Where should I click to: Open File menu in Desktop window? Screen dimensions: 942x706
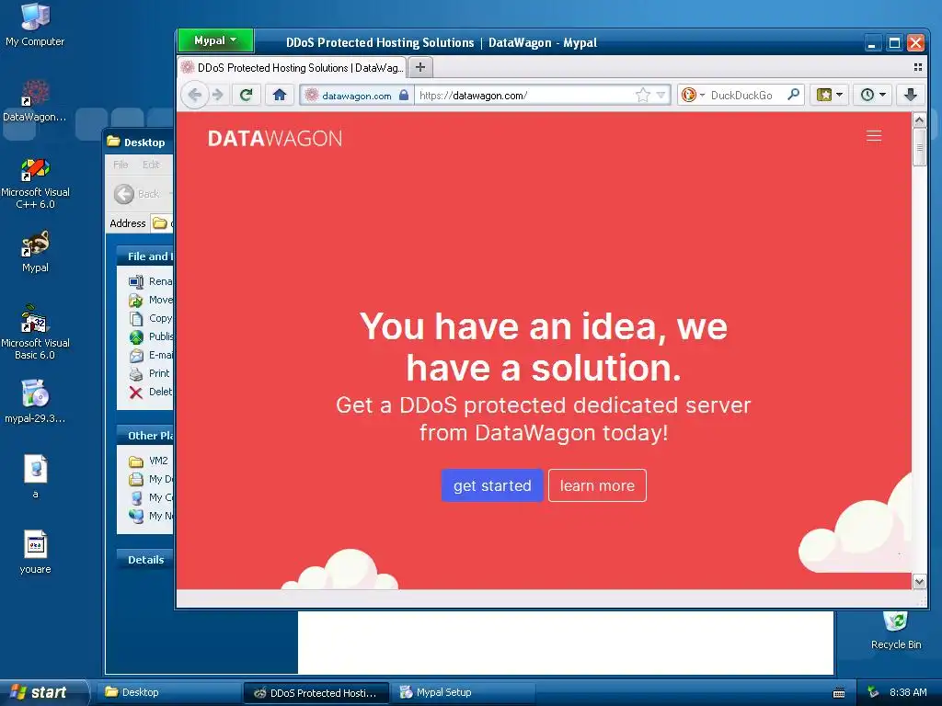coord(121,165)
